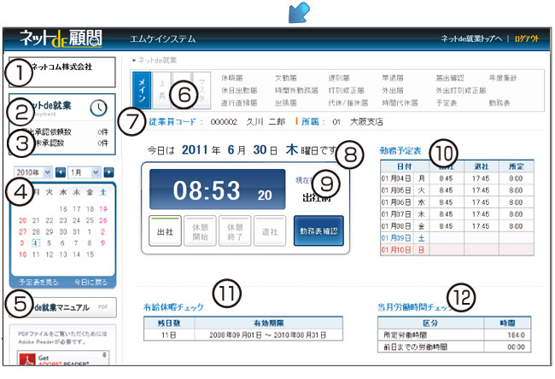The width and height of the screenshot is (555, 379).
Task: Click the 有給休暇チェック heading
Action: [x=173, y=306]
